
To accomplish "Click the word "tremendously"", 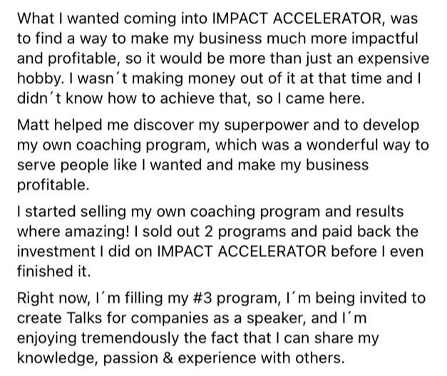I will (130, 339).
